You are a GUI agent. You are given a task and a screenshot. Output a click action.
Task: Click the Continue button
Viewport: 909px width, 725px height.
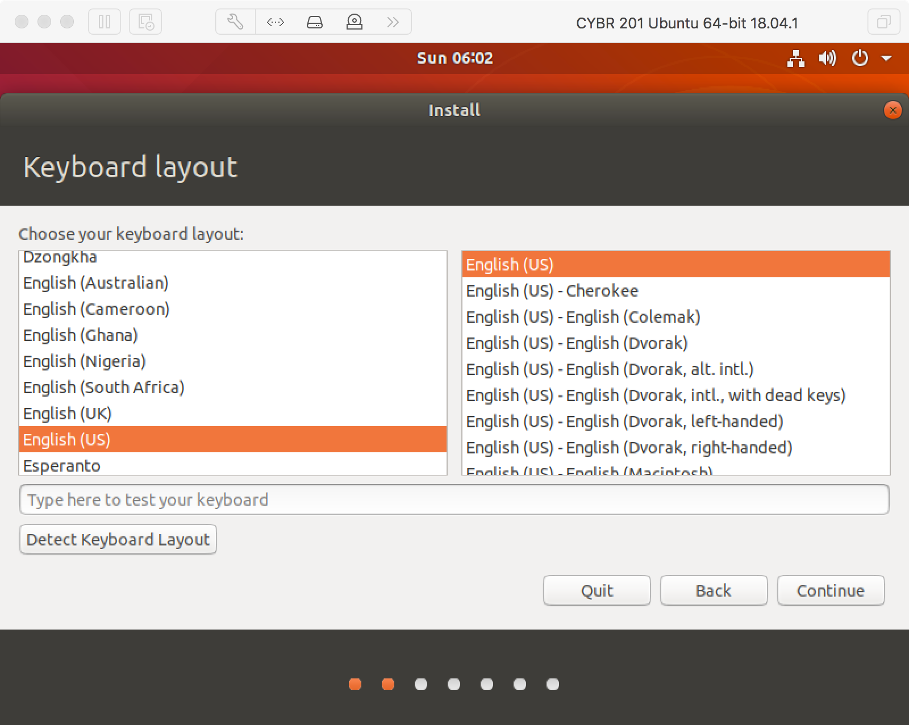(x=830, y=591)
